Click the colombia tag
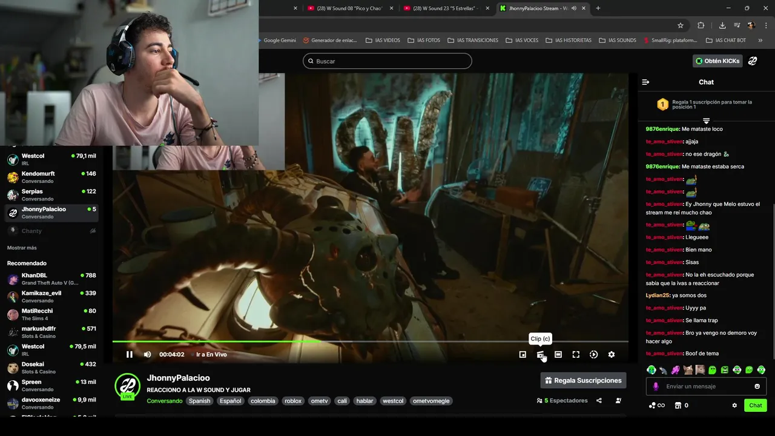The image size is (775, 436). click(263, 401)
